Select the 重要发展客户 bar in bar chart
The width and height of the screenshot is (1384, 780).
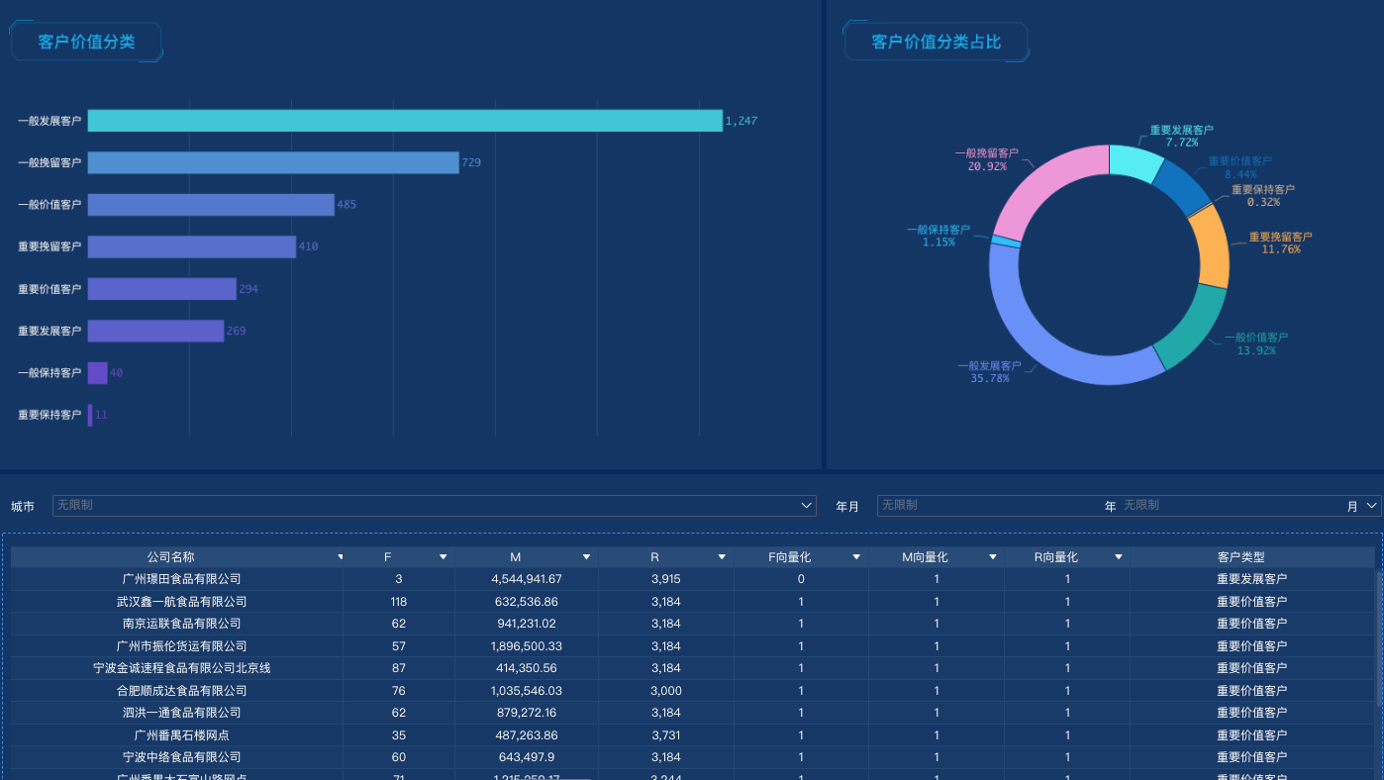coord(156,331)
